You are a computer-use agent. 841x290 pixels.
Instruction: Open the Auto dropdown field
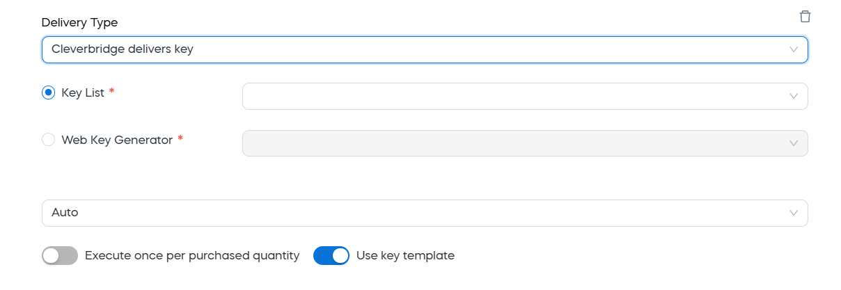(425, 213)
